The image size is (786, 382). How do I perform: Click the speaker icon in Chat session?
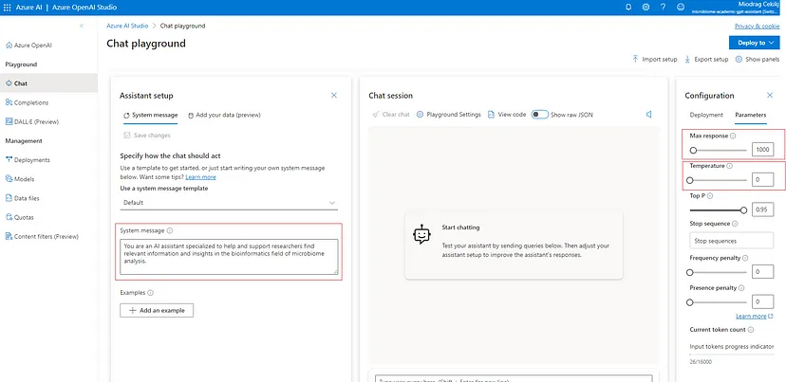pos(648,115)
